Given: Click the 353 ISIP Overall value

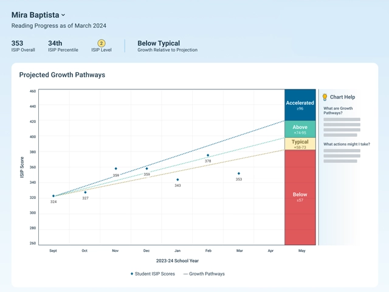Looking at the screenshot, I should (17, 43).
